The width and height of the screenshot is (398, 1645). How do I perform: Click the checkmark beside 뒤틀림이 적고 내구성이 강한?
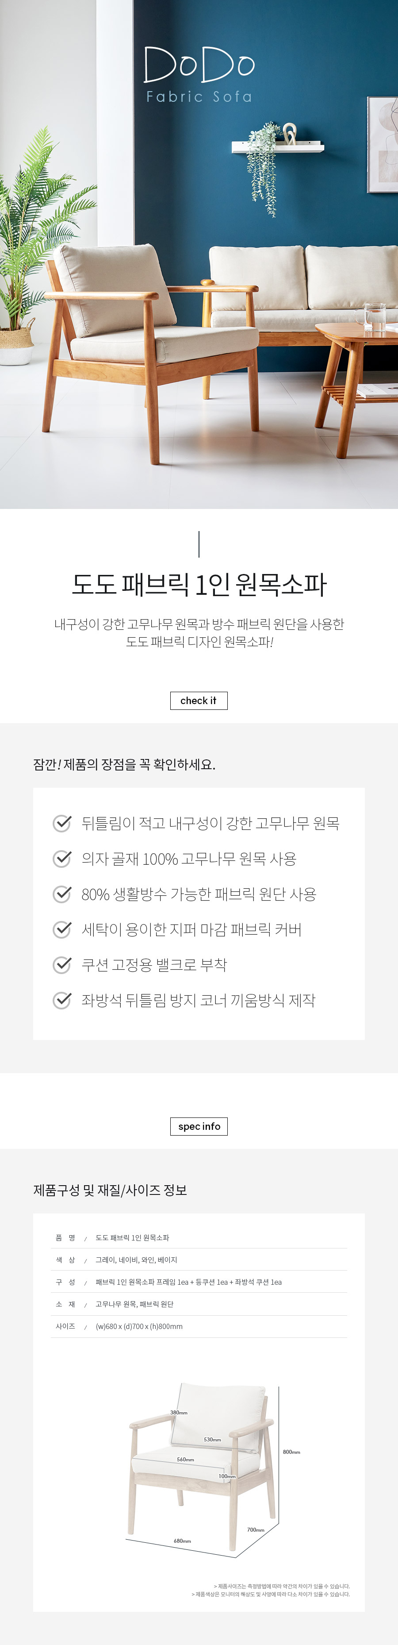click(x=62, y=823)
